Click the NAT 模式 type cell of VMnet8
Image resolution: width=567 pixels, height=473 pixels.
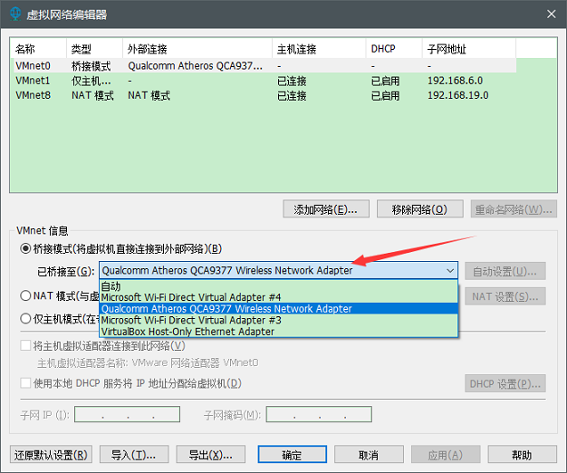[92, 95]
